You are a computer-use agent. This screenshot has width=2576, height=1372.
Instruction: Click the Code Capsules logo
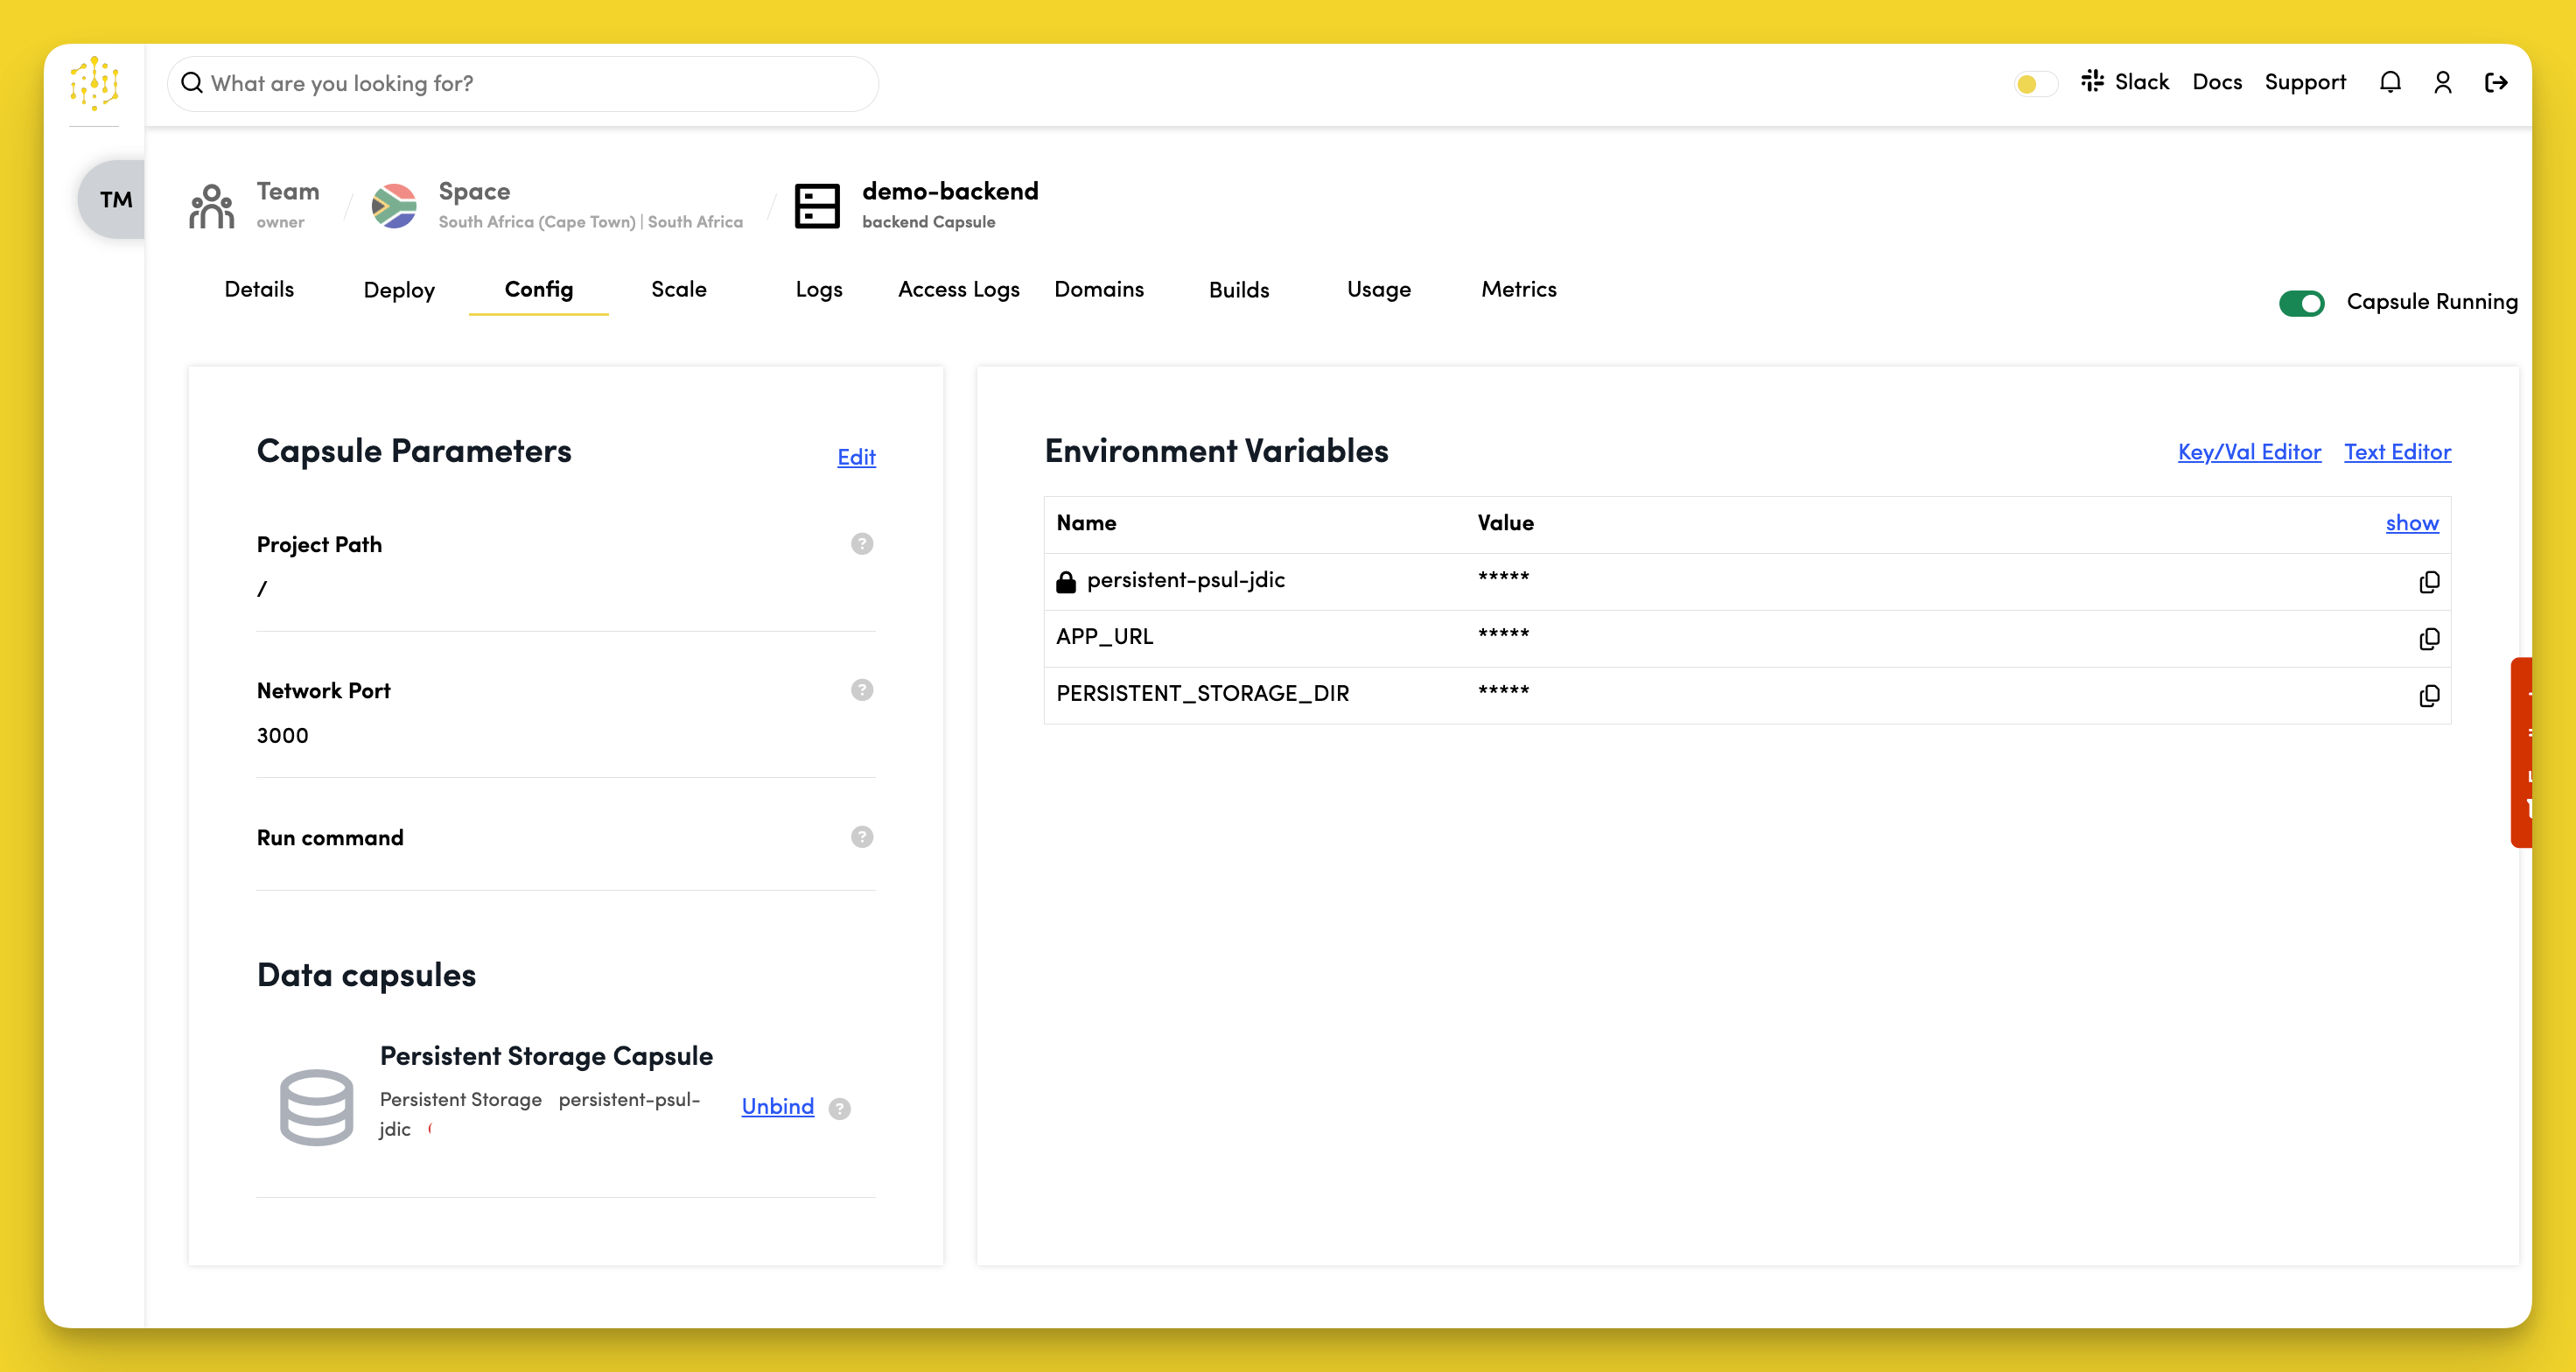tap(94, 82)
